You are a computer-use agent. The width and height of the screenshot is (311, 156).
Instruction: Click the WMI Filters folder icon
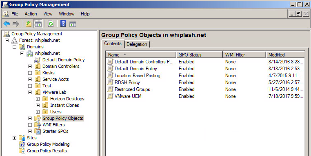(38, 125)
